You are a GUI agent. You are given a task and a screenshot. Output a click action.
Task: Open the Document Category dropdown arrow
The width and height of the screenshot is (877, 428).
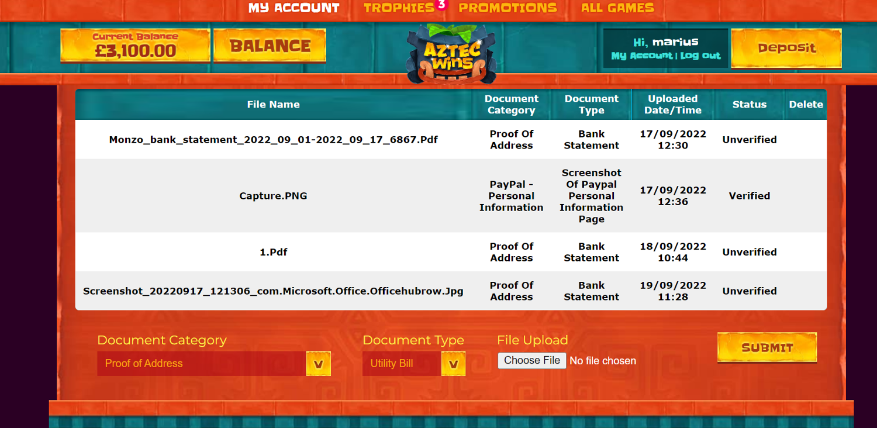tap(319, 364)
